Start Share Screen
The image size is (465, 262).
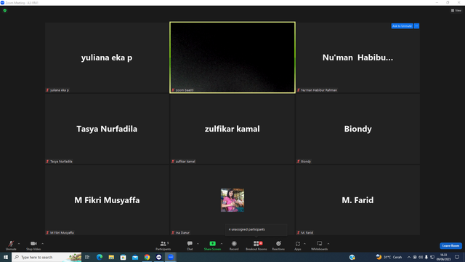(212, 246)
